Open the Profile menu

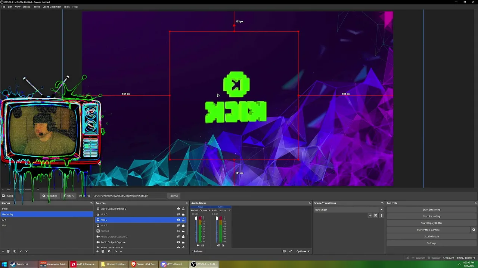36,7
